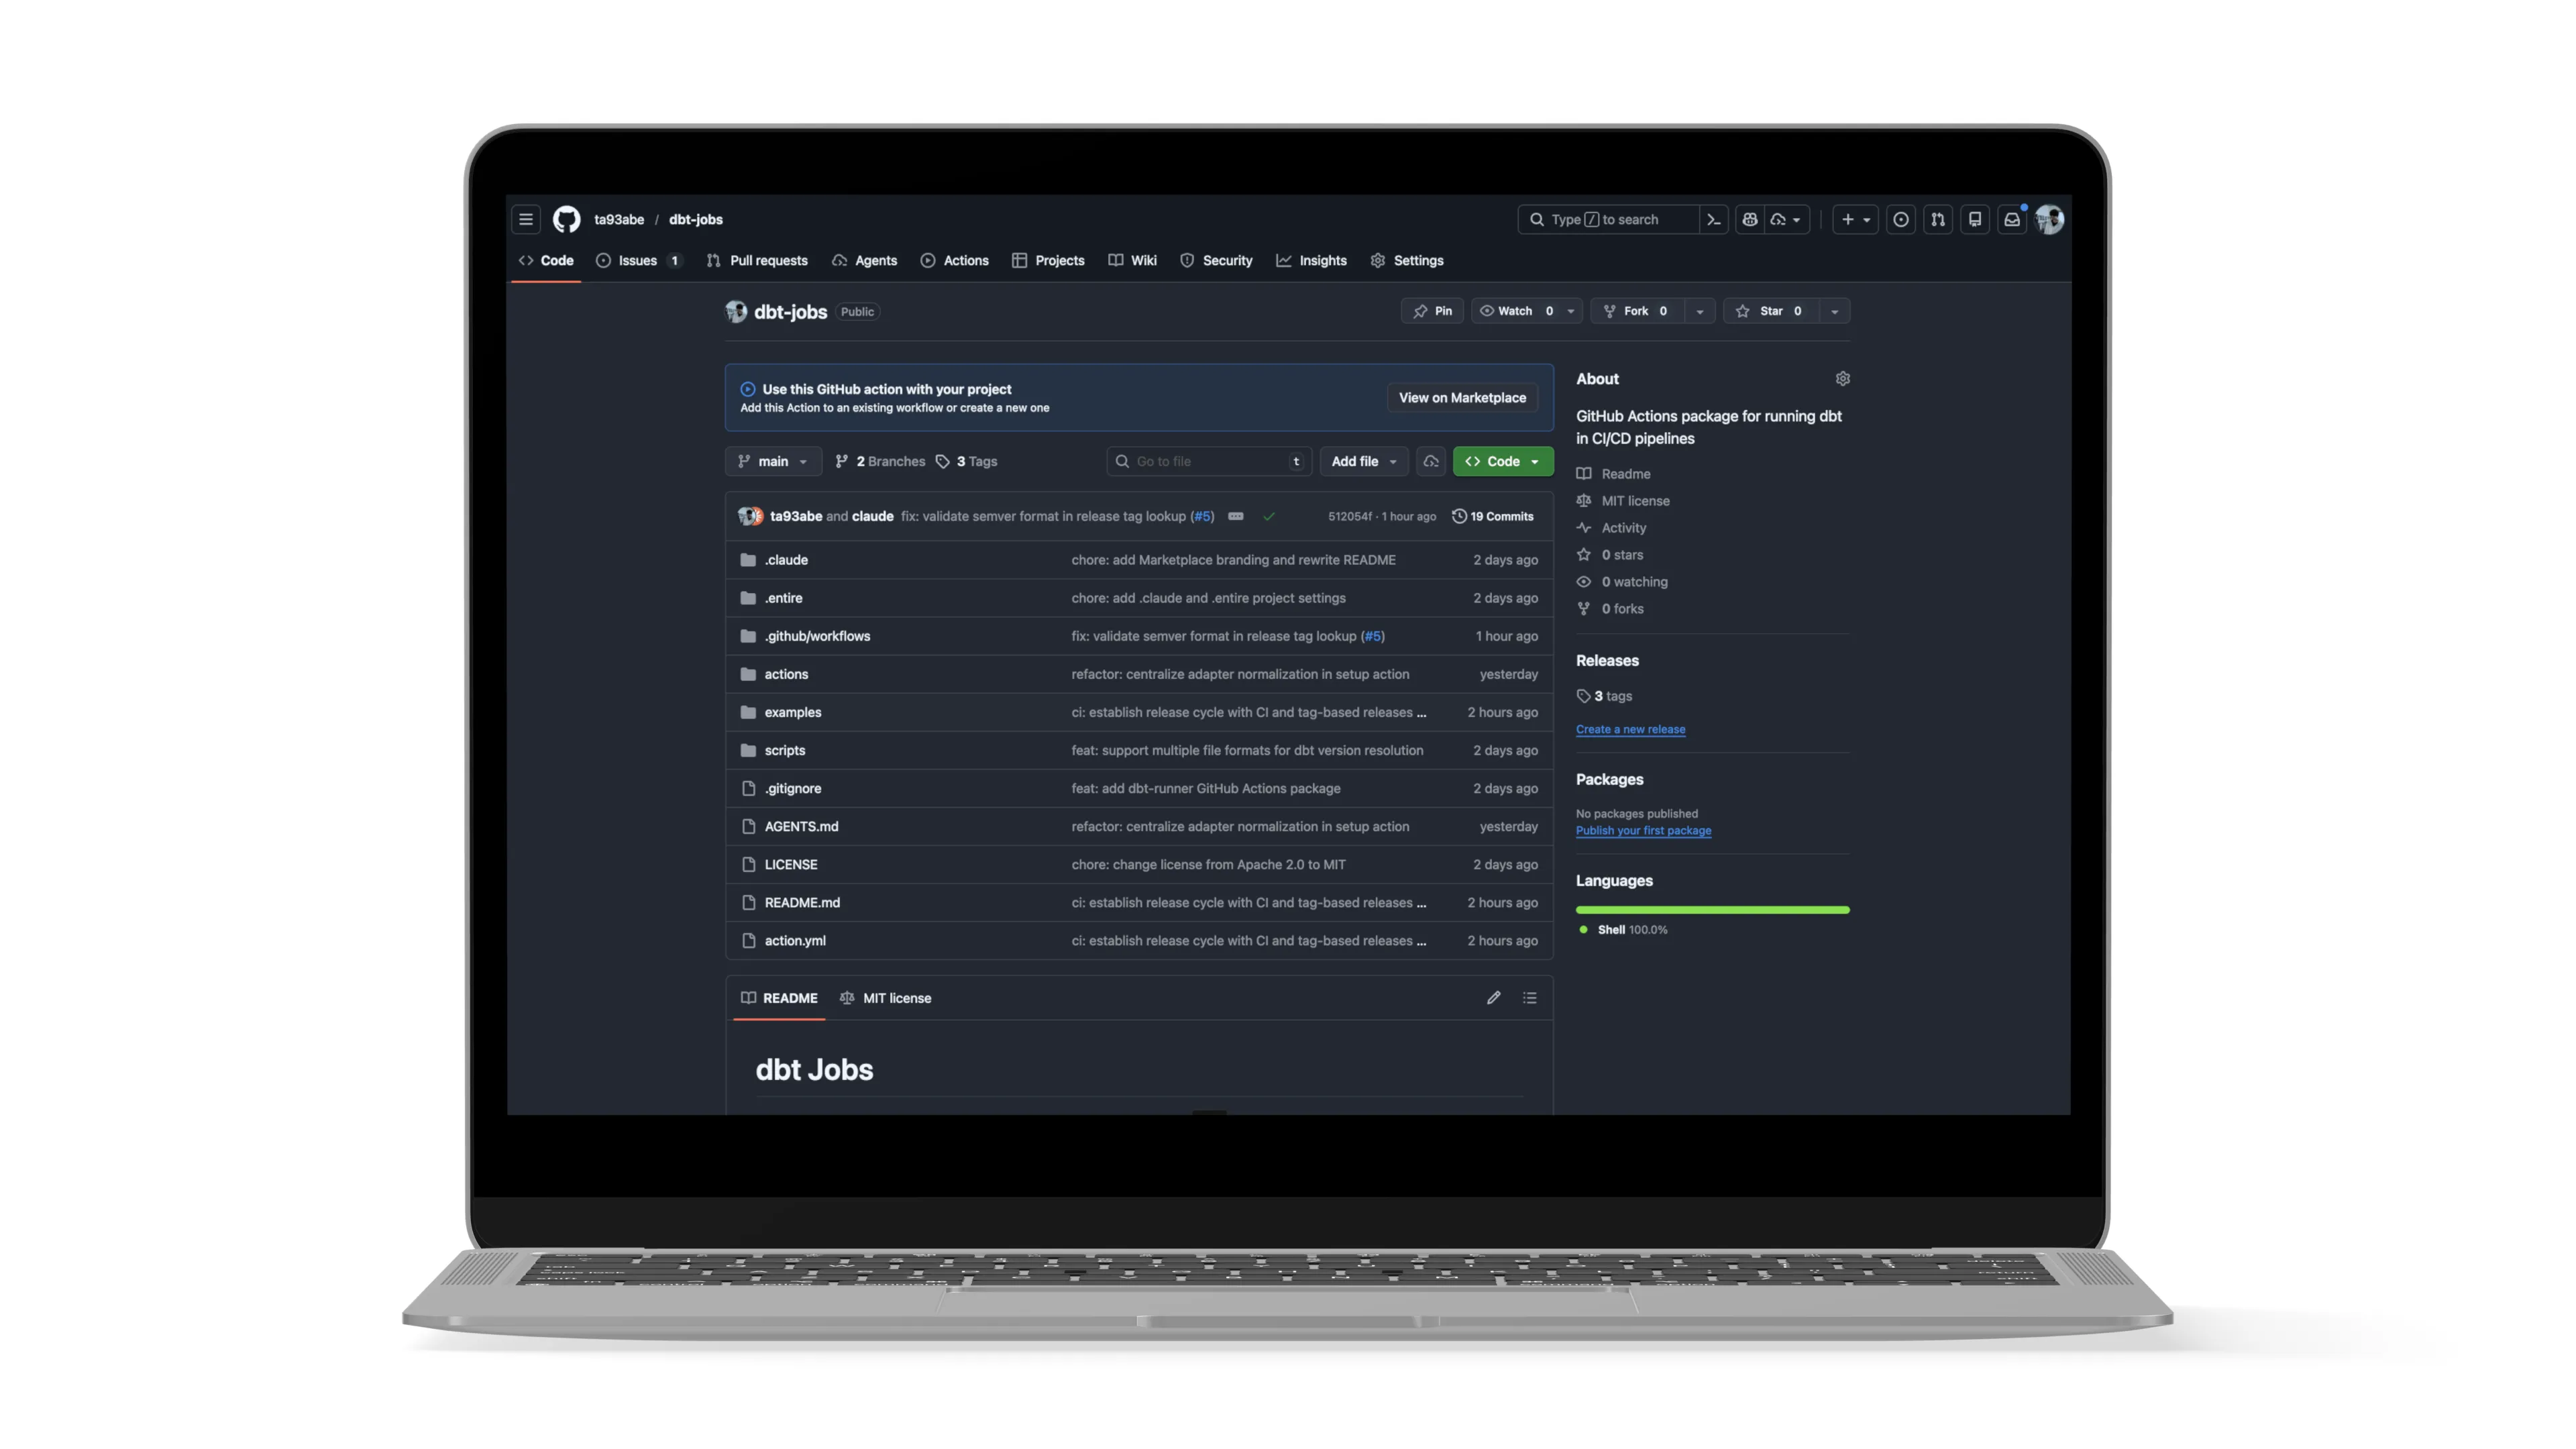Edit About section gear icon

click(1843, 379)
